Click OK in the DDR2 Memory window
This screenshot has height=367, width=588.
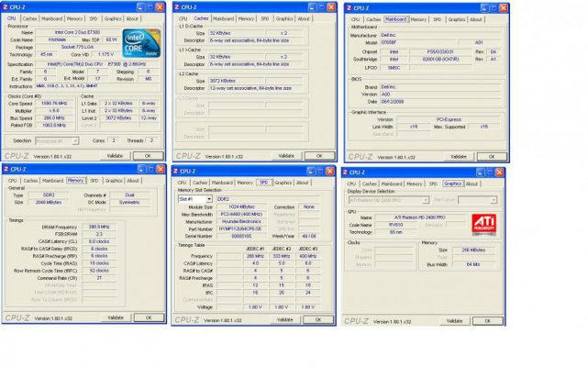tap(149, 317)
